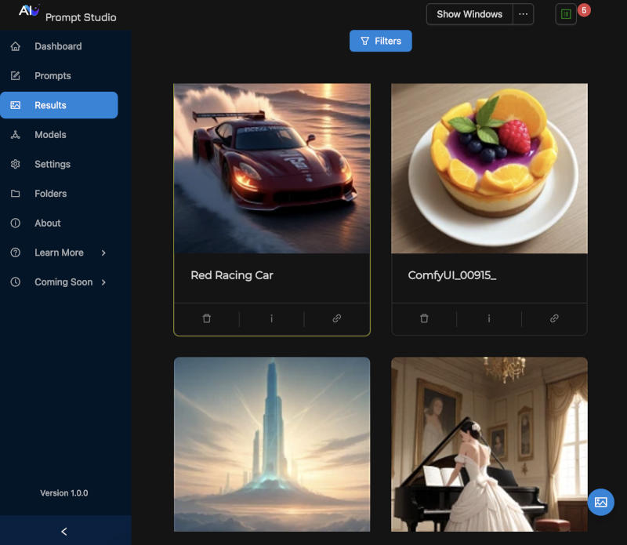627x545 pixels.
Task: Open the Models section
Action: pos(60,134)
